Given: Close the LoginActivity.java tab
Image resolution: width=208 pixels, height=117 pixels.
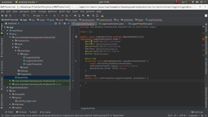Looking at the screenshot, I should pos(96,24).
